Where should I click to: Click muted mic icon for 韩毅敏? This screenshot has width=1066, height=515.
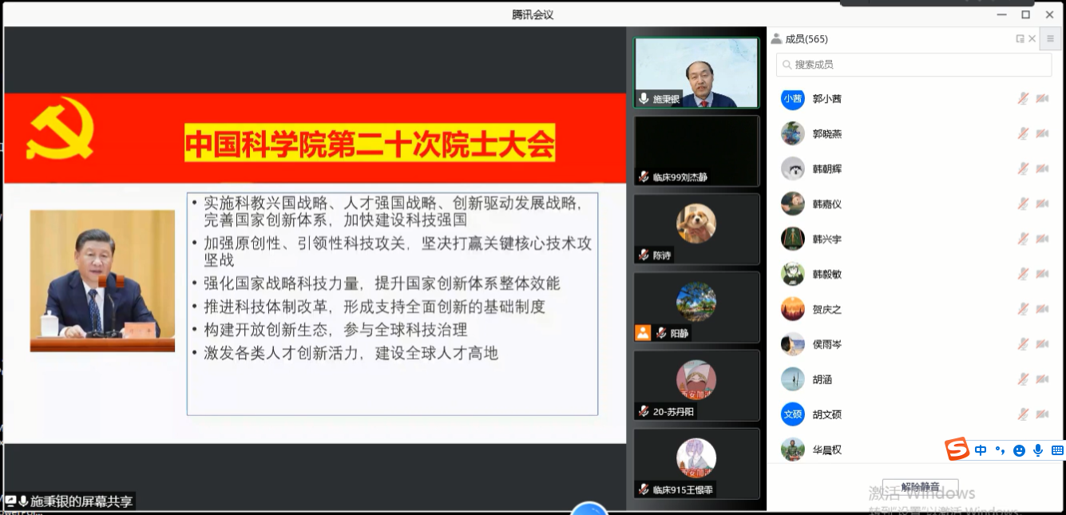[1022, 275]
